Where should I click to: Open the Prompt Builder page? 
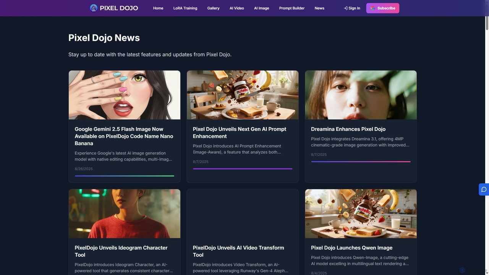(x=292, y=8)
